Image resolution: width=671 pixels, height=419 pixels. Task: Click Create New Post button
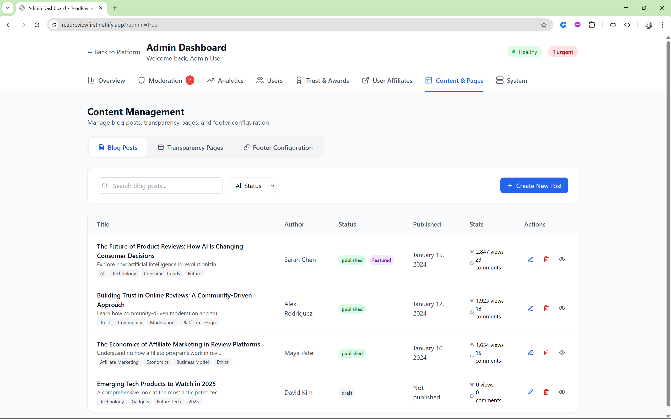(534, 186)
